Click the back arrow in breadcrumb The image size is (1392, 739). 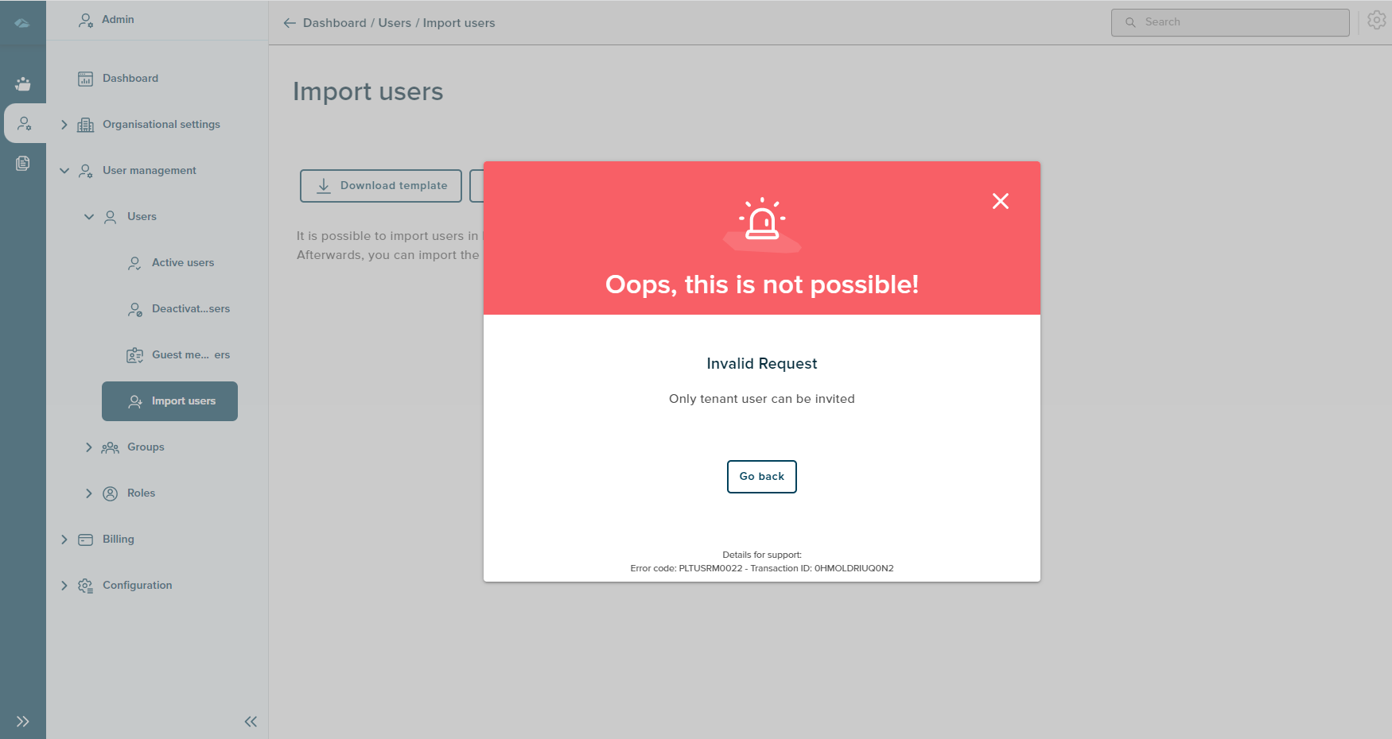click(290, 23)
